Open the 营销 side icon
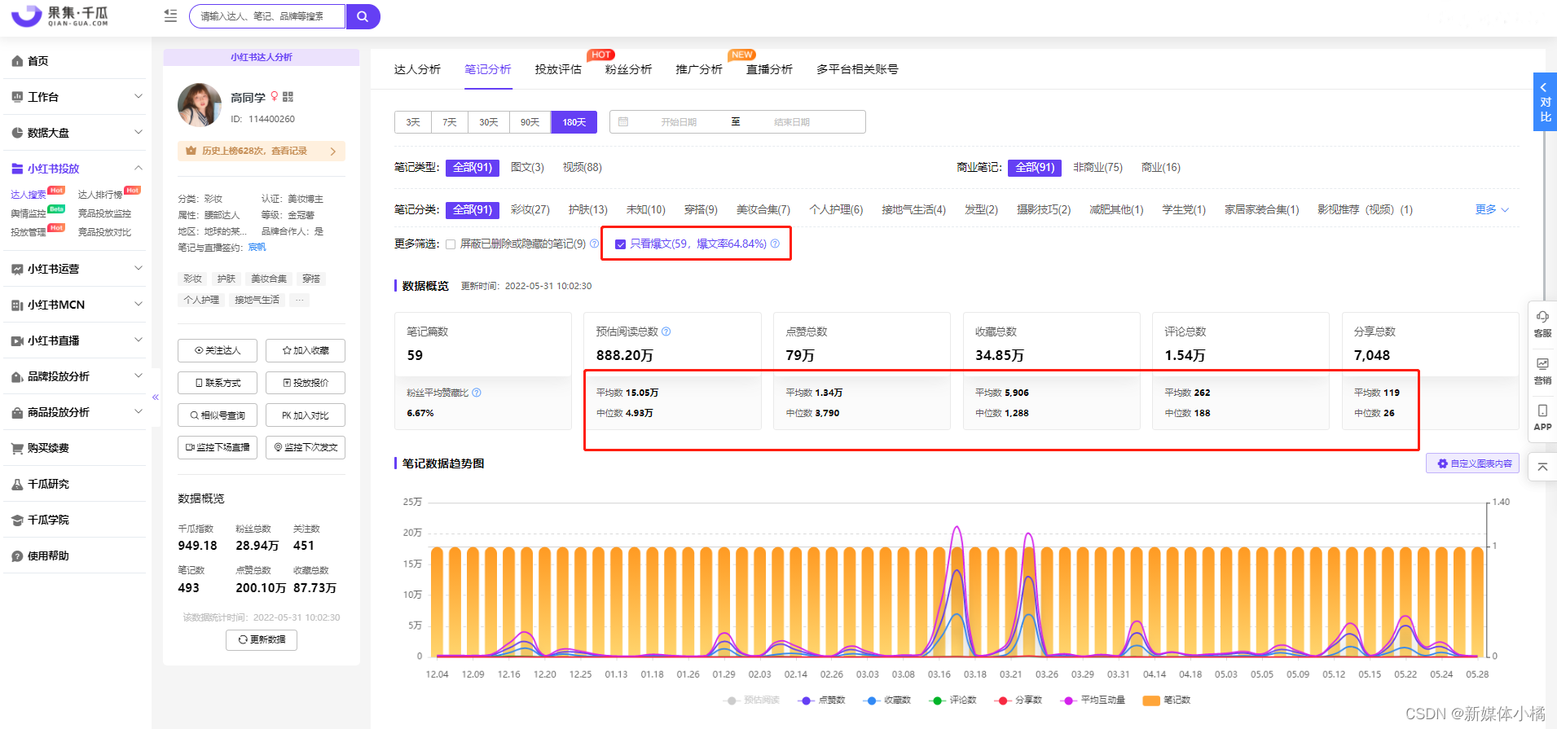This screenshot has width=1557, height=729. coord(1542,371)
